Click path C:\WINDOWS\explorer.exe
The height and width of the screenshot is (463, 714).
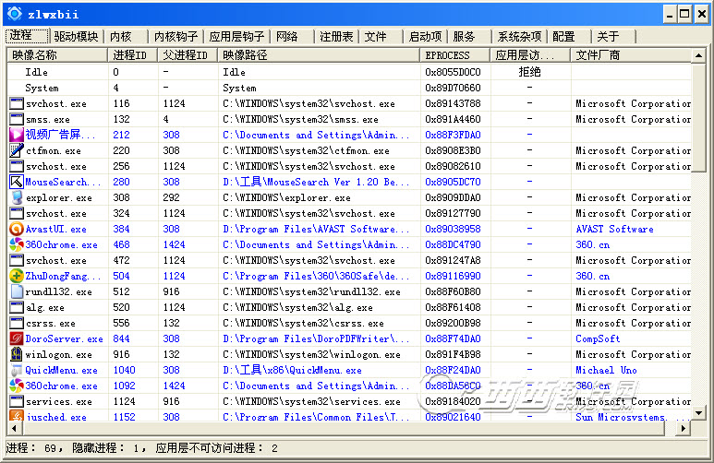pyautogui.click(x=286, y=198)
